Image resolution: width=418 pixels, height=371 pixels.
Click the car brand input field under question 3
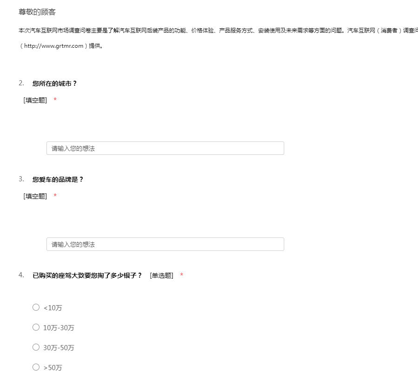(x=165, y=244)
